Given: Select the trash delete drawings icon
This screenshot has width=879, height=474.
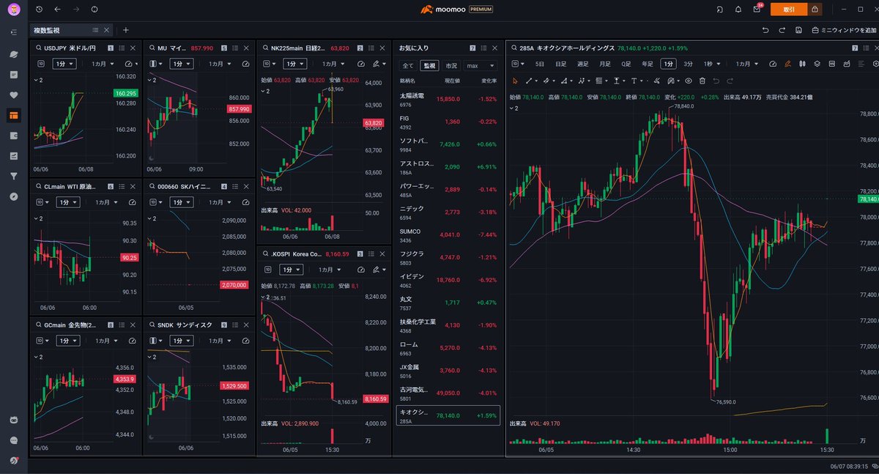Looking at the screenshot, I should 702,81.
